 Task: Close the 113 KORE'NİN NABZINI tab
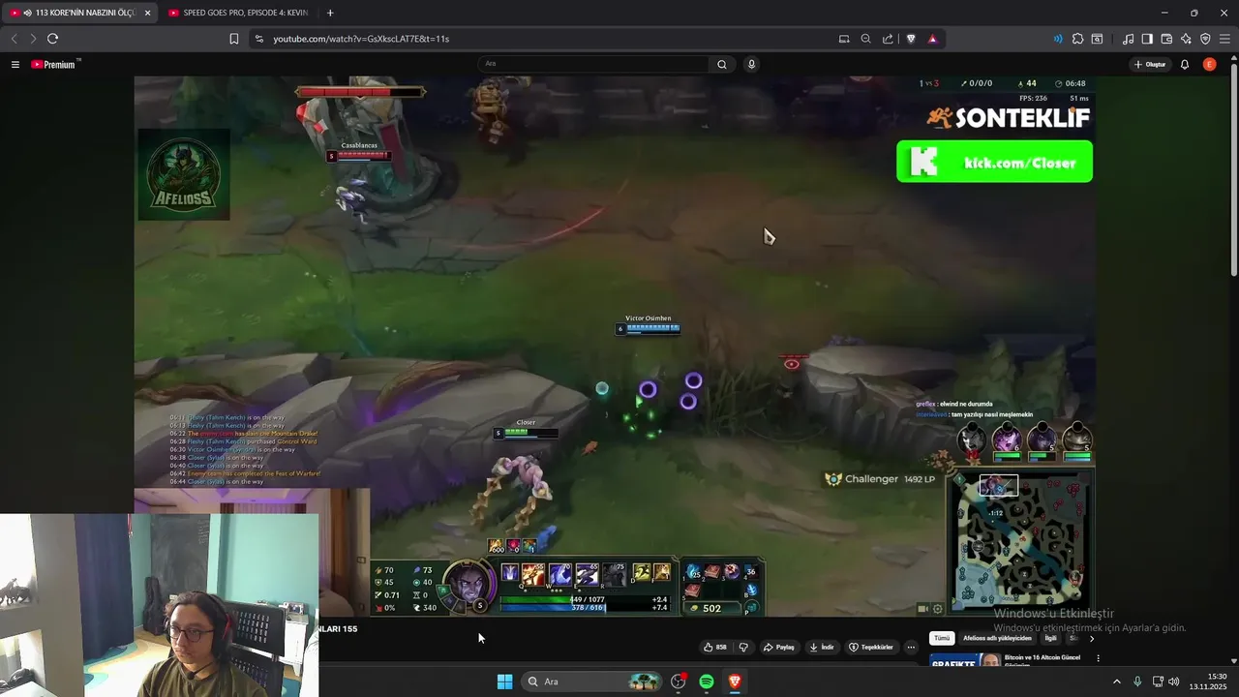[147, 13]
